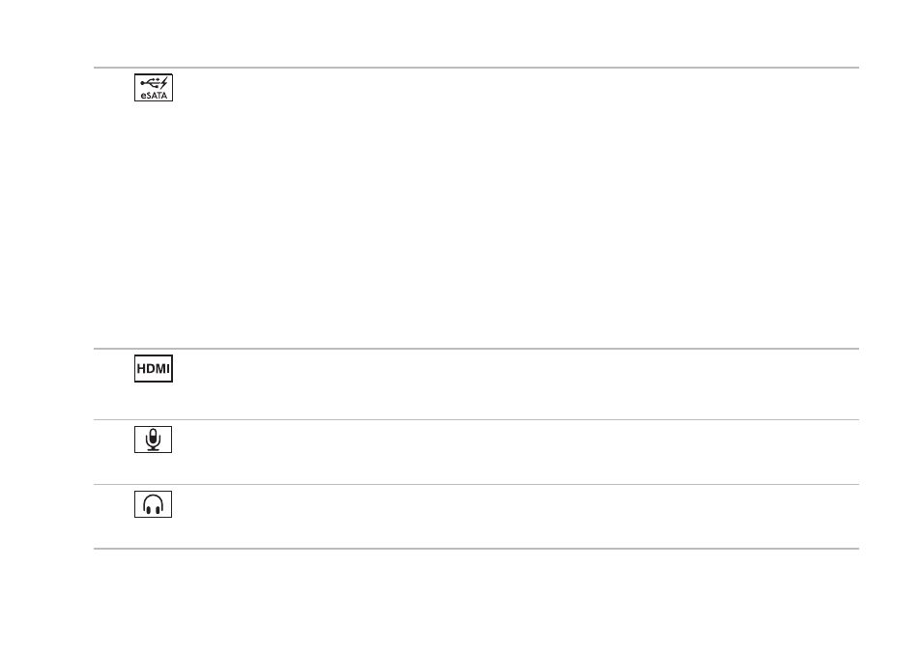The image size is (921, 653).
Task: Click empty description area beside headphones icon
Action: pos(517,517)
